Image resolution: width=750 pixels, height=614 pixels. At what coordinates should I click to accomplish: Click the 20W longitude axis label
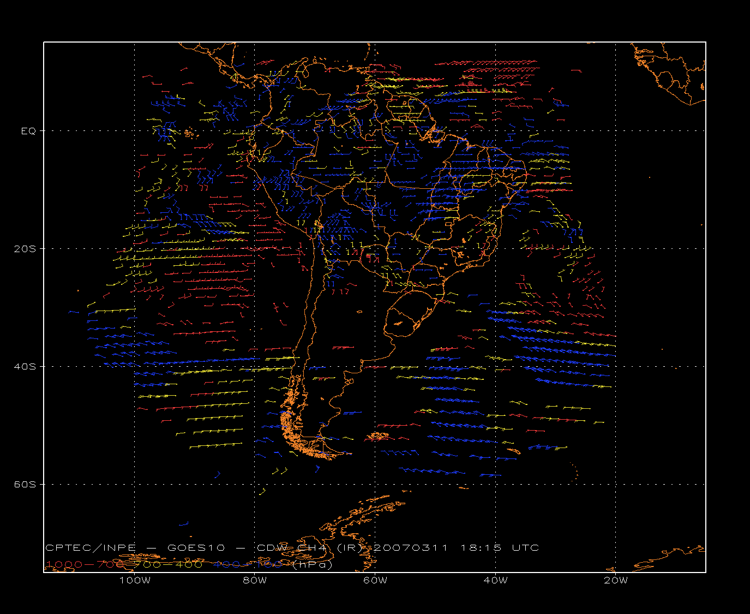616,580
